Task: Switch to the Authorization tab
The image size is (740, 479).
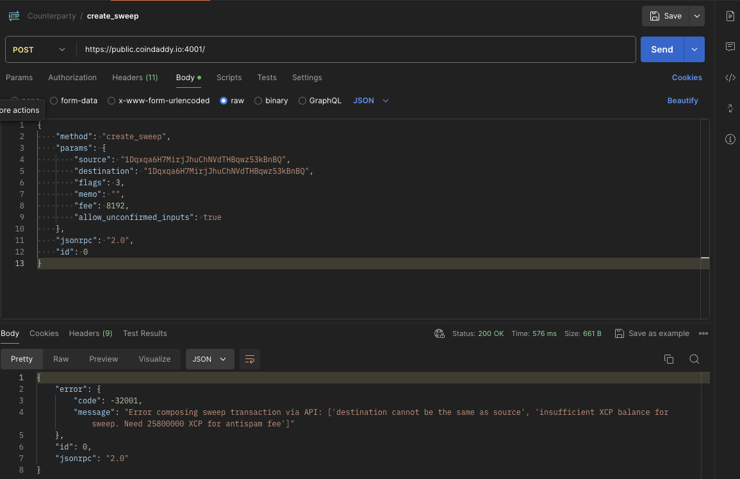Action: point(72,78)
